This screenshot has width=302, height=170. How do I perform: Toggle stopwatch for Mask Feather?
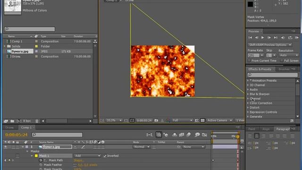[x=41, y=165]
